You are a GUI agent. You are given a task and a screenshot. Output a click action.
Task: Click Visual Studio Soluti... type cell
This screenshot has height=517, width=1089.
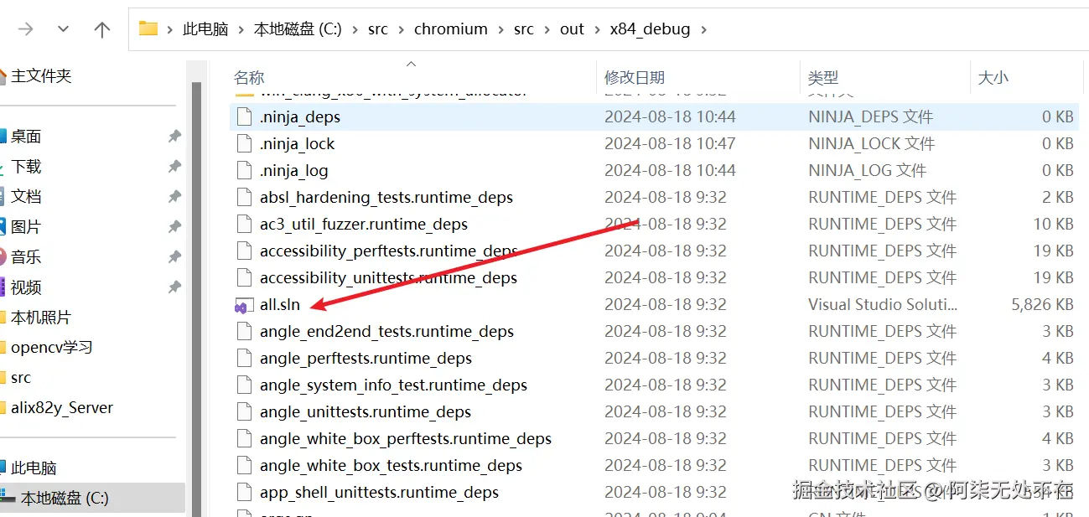point(883,305)
